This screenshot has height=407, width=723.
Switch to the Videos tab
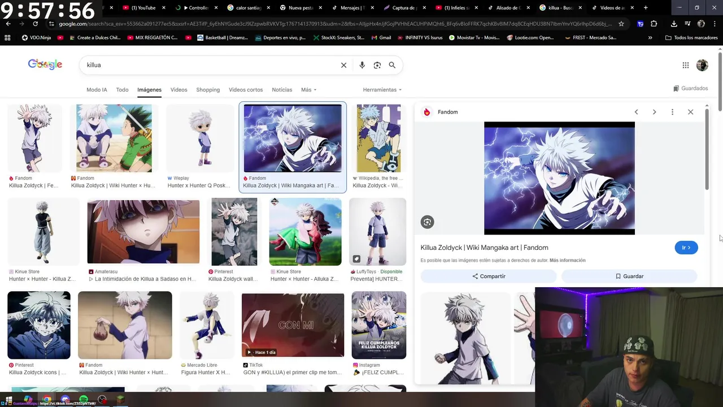(x=178, y=90)
